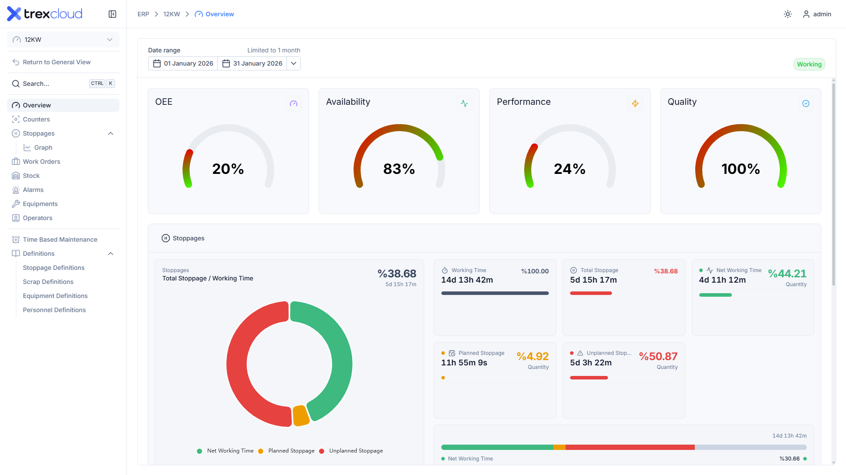Viewport: 846px width, 475px height.
Task: Pick the start date 01 January 2026
Action: point(183,63)
